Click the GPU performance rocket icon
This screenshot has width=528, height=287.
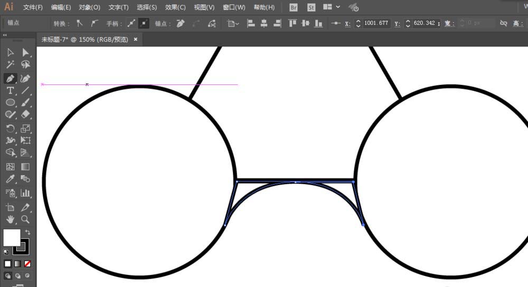pyautogui.click(x=354, y=7)
